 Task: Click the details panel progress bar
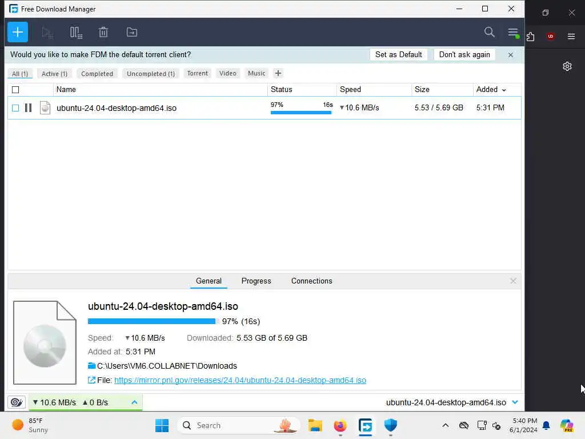[153, 321]
